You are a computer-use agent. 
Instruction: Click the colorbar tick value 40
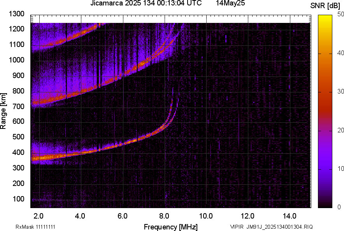pos(340,53)
